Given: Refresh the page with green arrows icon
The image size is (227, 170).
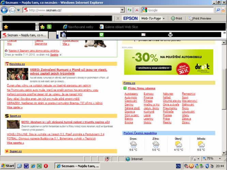Looking at the screenshot, I should tap(130, 10).
